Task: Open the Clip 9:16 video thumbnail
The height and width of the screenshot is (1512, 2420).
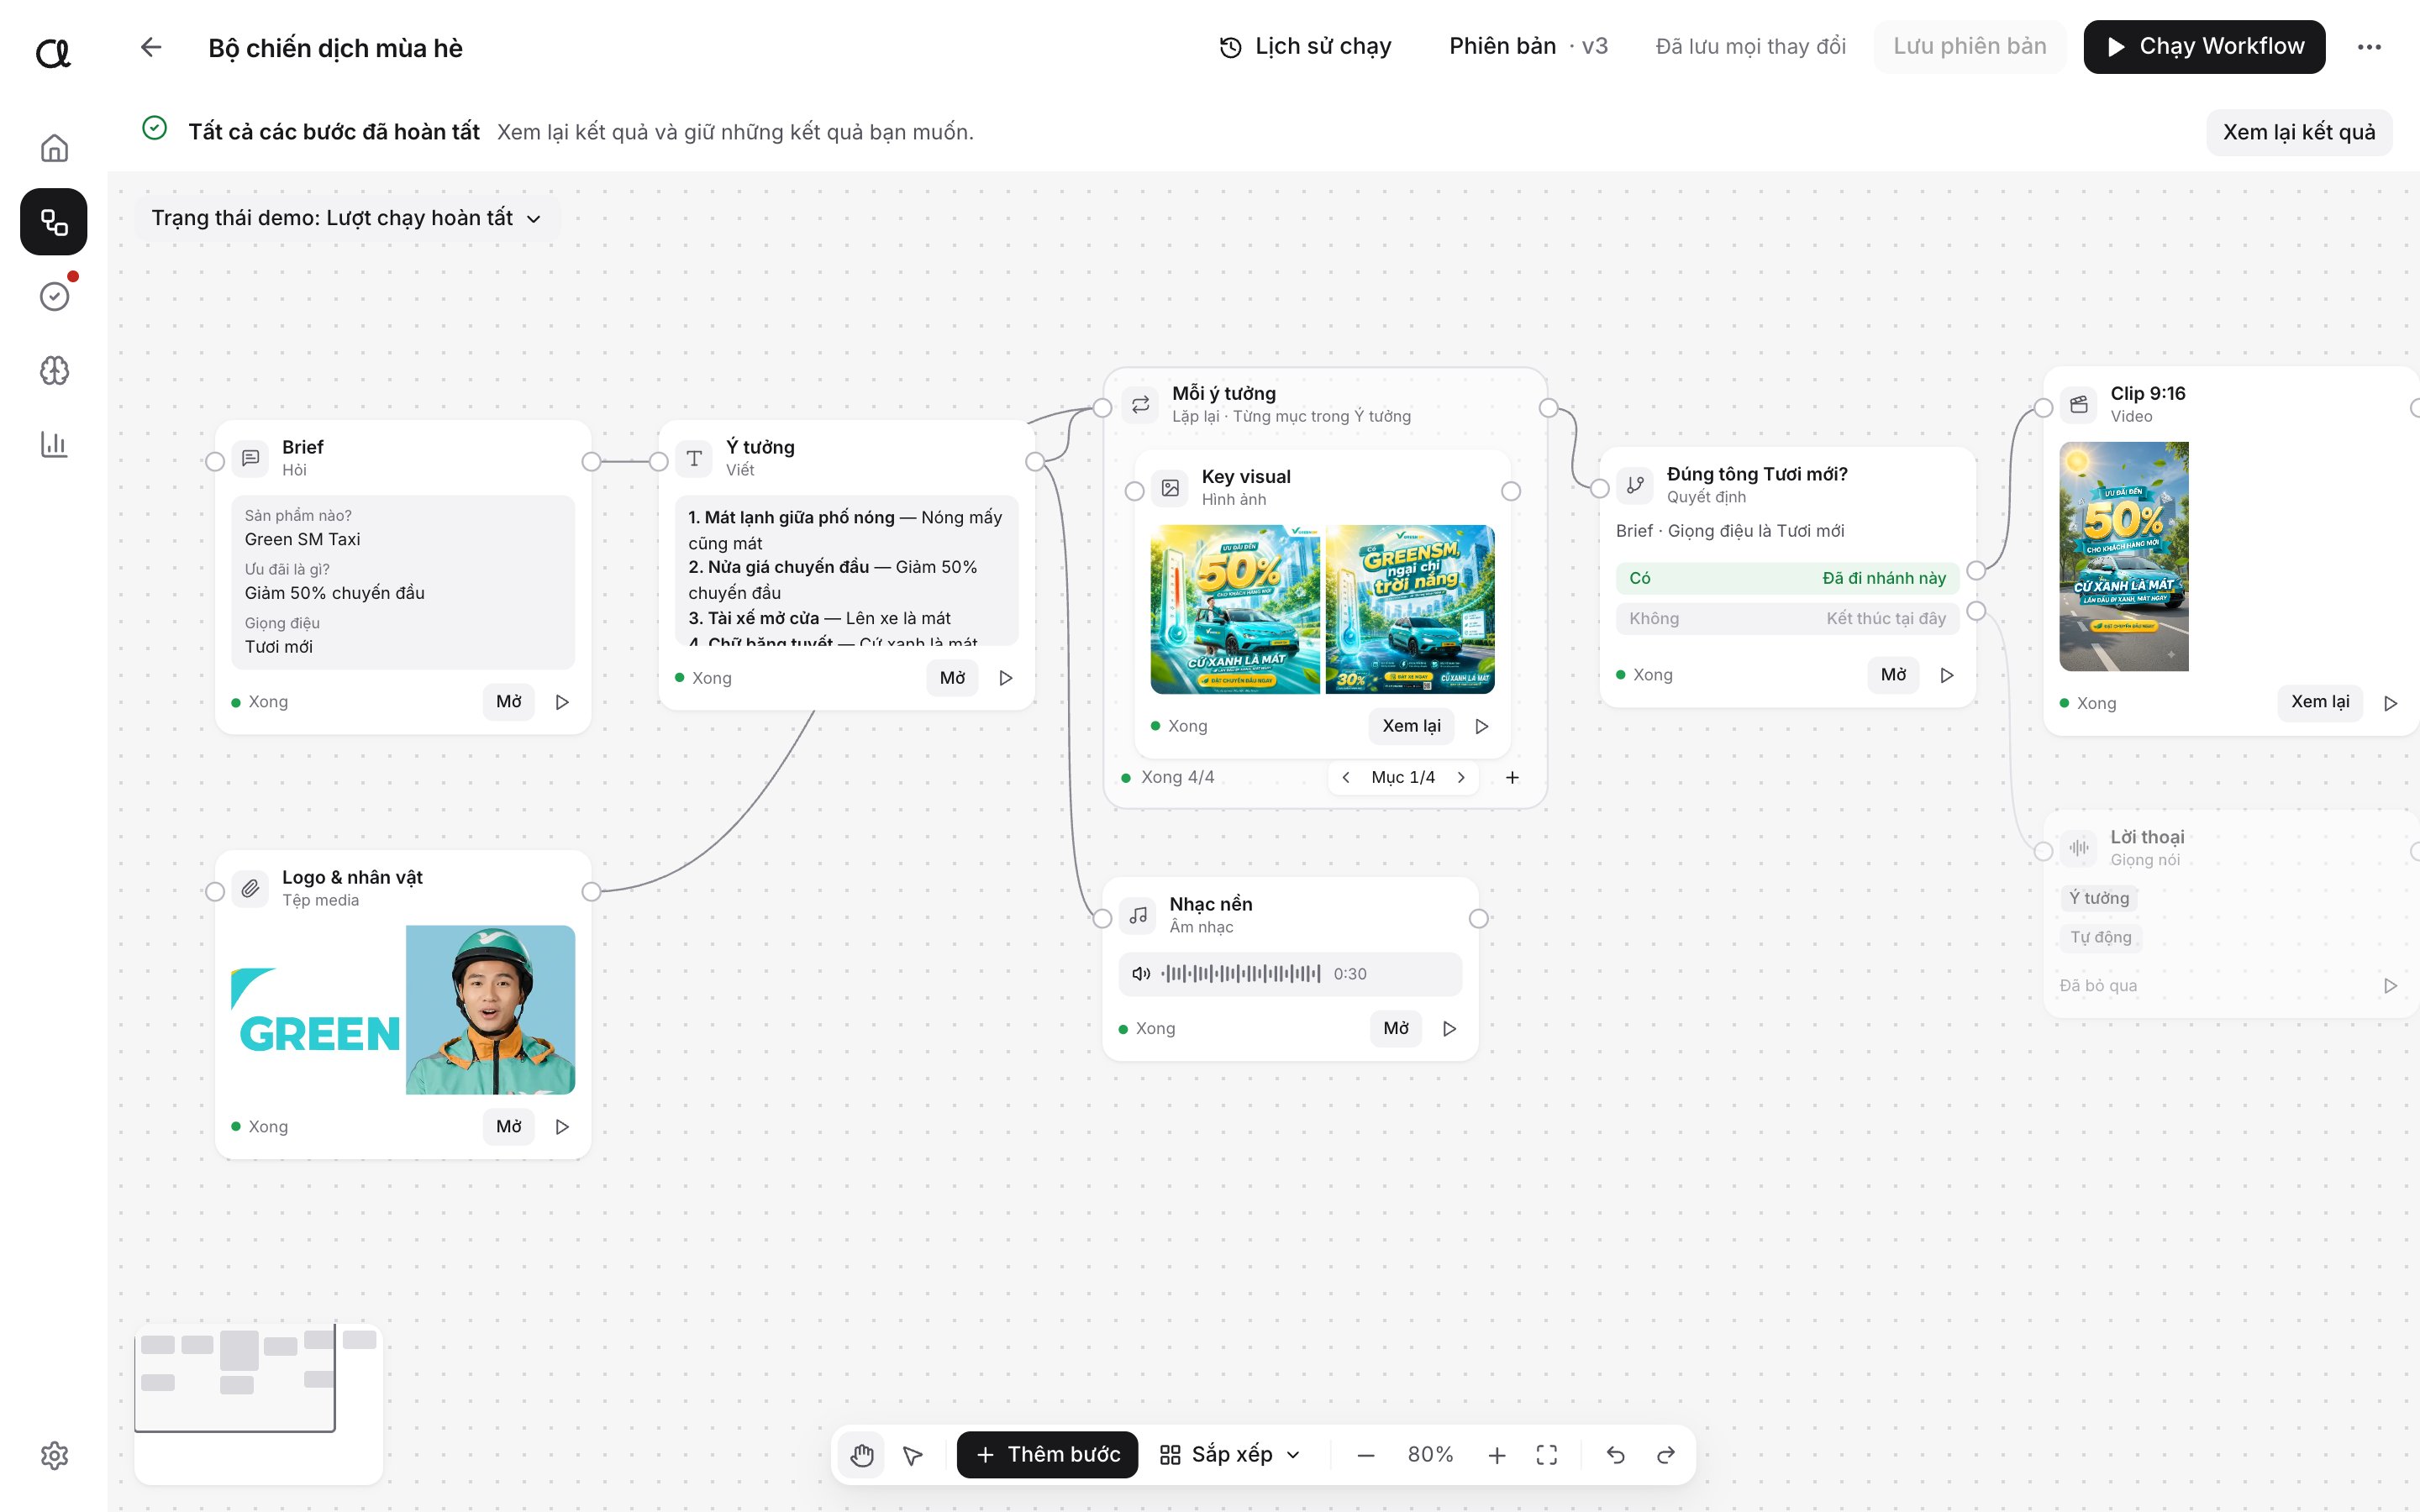Action: (x=2124, y=556)
